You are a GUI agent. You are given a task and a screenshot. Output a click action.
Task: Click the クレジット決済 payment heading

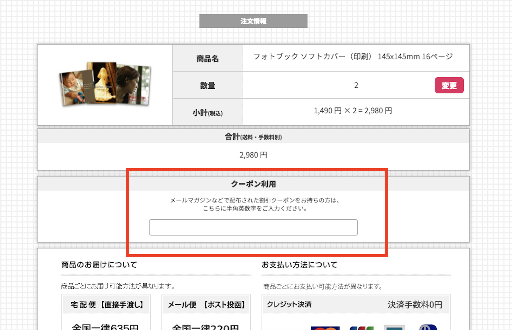(289, 305)
